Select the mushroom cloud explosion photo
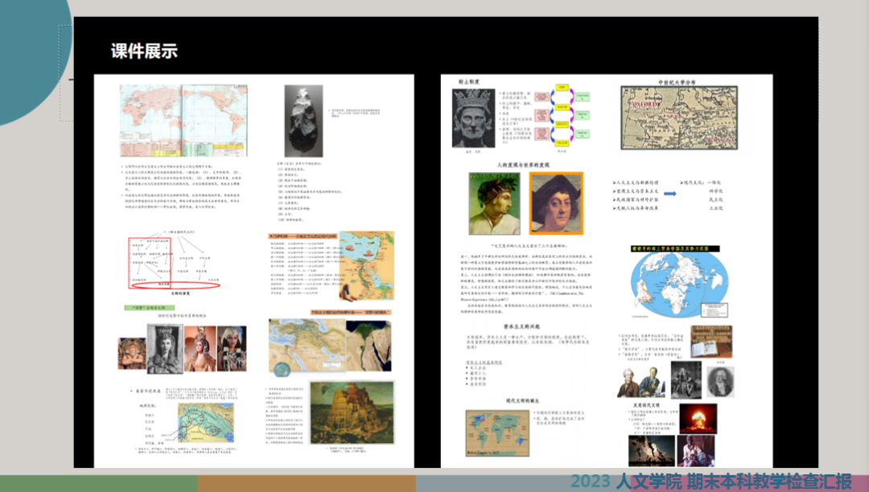 click(x=698, y=418)
